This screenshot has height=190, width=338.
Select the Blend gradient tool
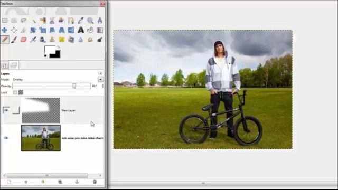tap(100, 30)
